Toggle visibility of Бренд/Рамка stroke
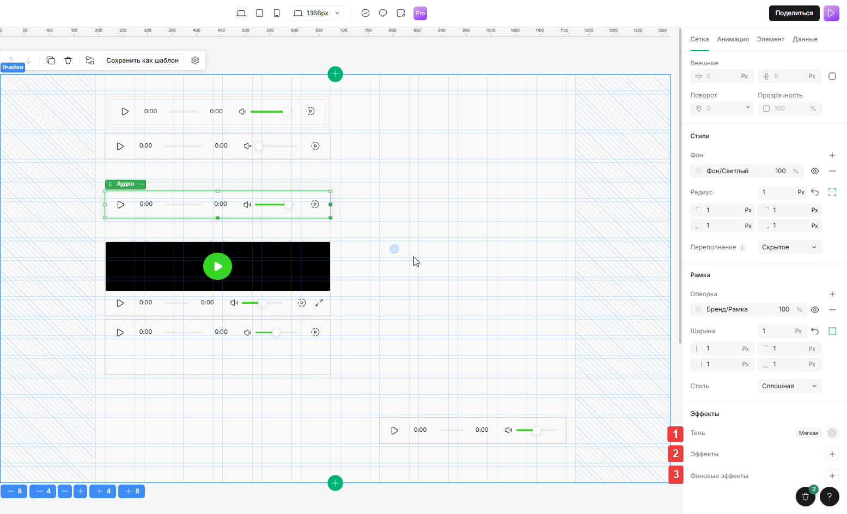This screenshot has height=514, width=847. coord(815,309)
